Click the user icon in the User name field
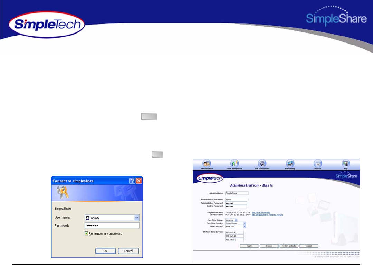Image resolution: width=373 pixels, height=267 pixels. click(87, 218)
